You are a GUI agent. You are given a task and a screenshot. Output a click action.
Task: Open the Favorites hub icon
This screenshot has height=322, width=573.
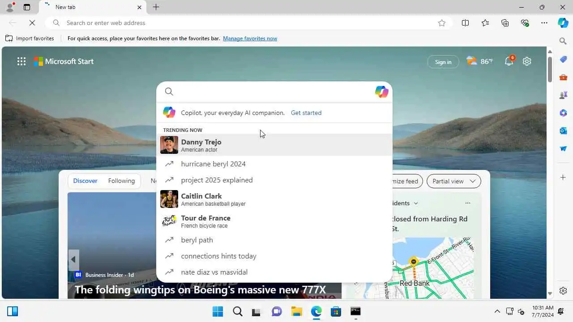(485, 23)
